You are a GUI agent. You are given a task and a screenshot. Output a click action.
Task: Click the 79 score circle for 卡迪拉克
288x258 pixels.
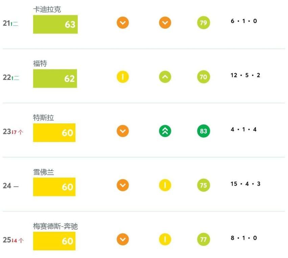(203, 23)
